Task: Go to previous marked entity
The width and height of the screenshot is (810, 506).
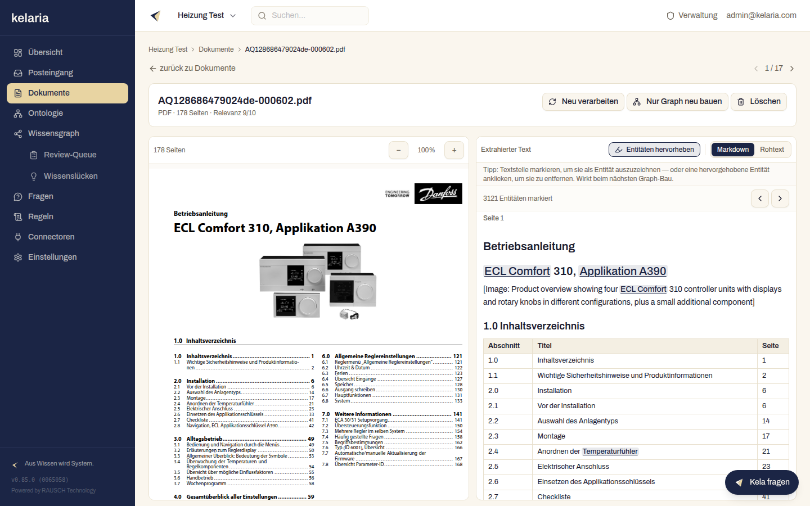Action: pyautogui.click(x=760, y=198)
